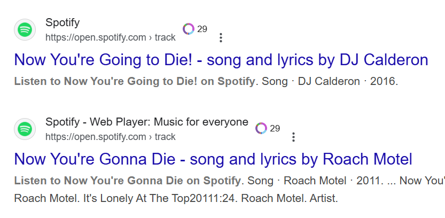Click the number 29 score on second result

(275, 128)
